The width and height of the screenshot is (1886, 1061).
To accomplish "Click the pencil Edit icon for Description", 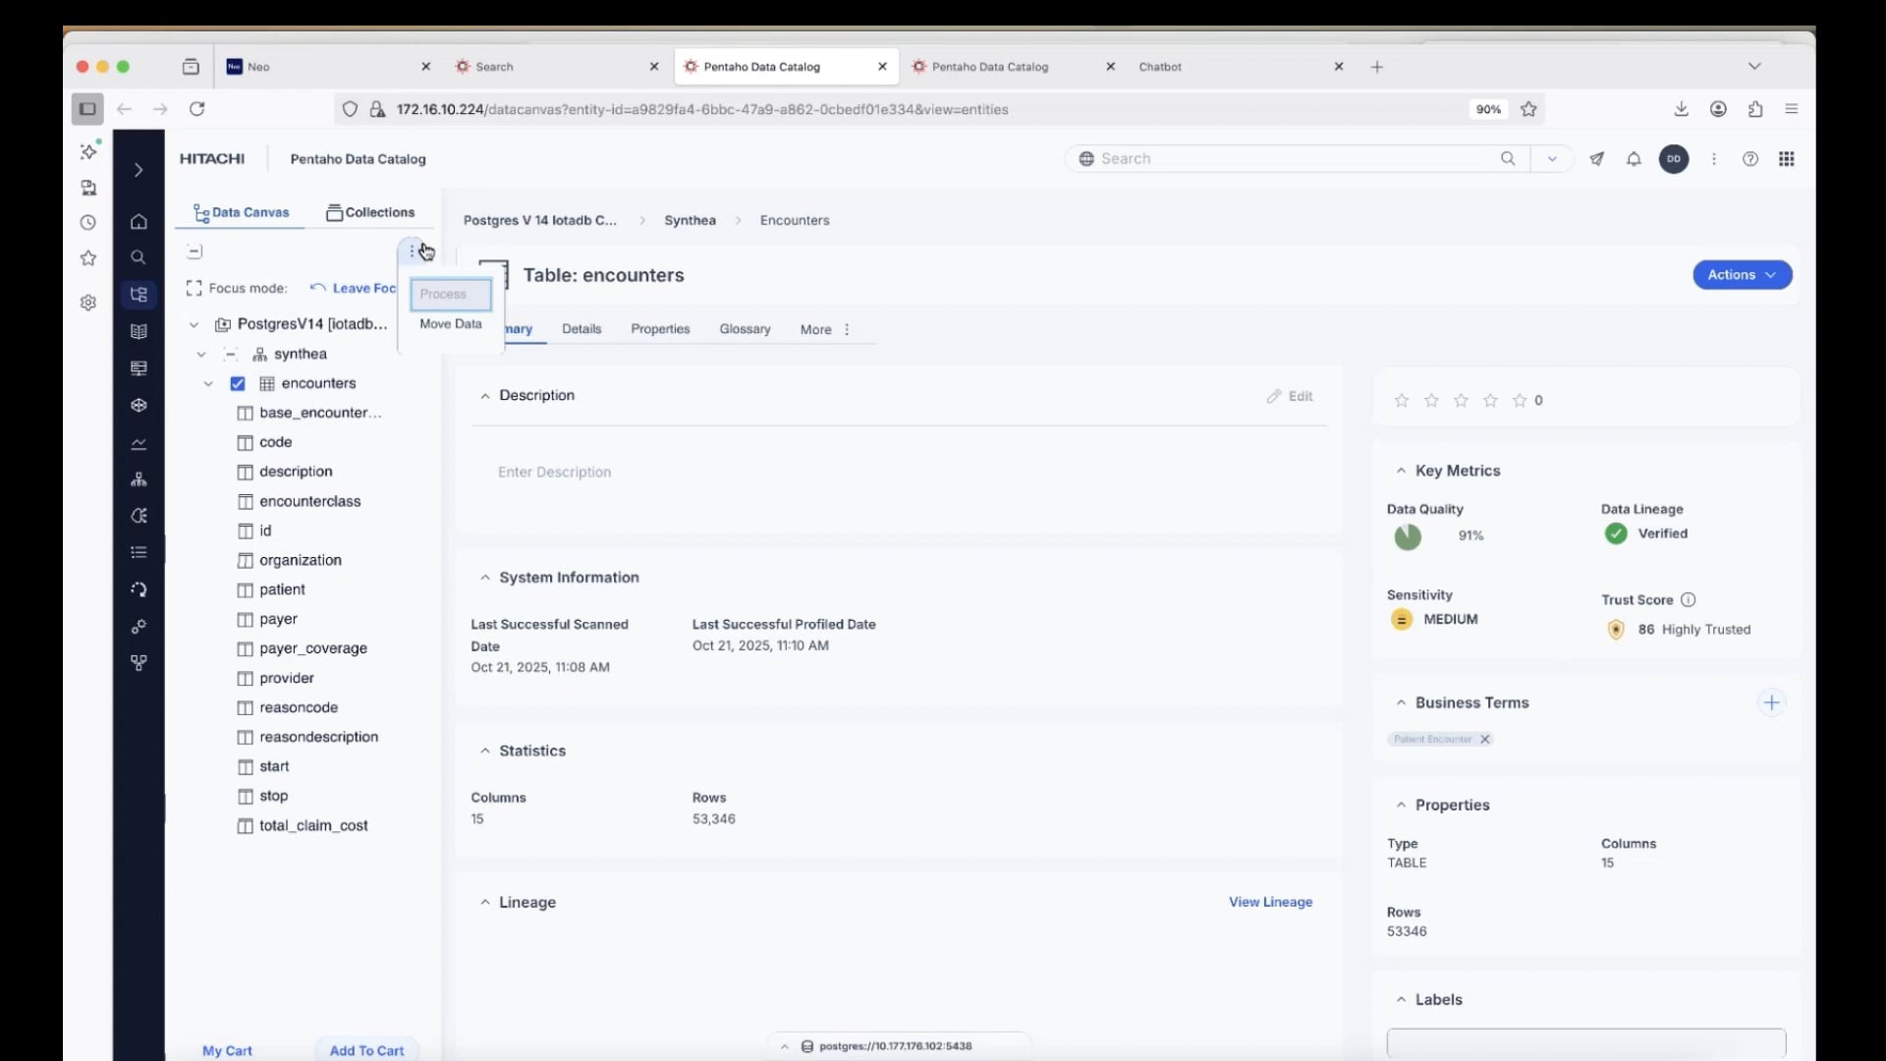I will [x=1274, y=396].
